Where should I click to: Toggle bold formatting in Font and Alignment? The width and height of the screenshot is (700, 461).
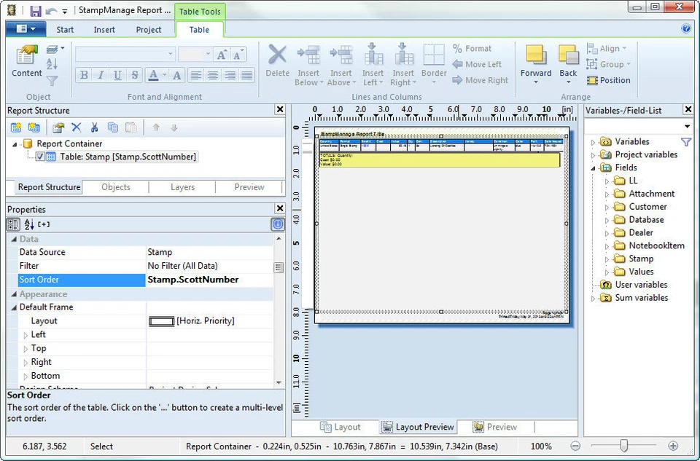(x=85, y=75)
